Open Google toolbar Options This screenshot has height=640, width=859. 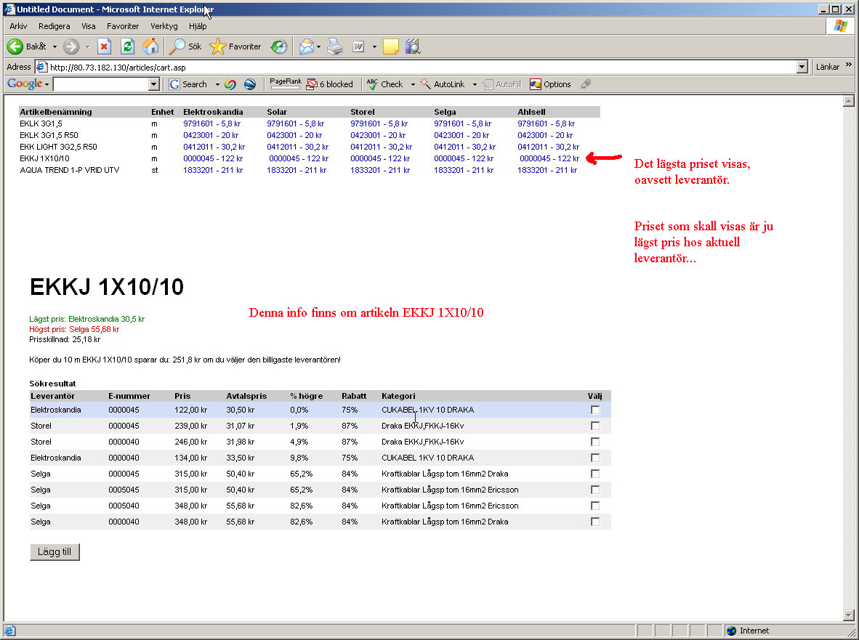(x=551, y=84)
